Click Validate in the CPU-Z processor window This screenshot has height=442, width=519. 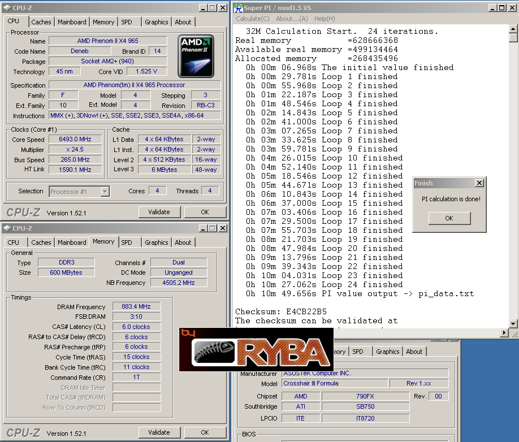pyautogui.click(x=159, y=212)
